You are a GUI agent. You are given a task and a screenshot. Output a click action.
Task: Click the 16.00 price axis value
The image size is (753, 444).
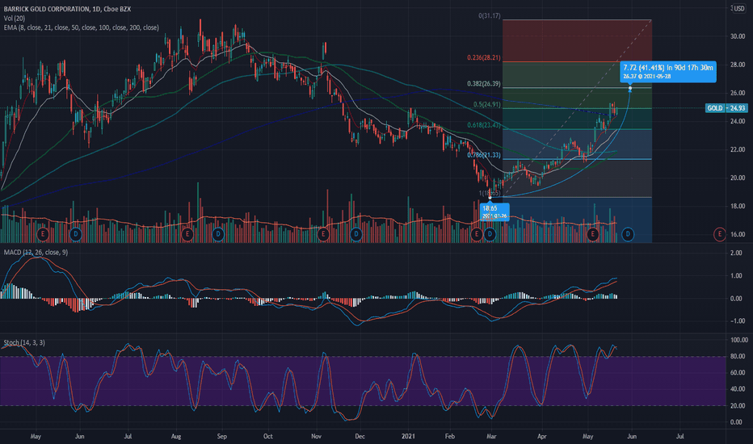pyautogui.click(x=738, y=234)
